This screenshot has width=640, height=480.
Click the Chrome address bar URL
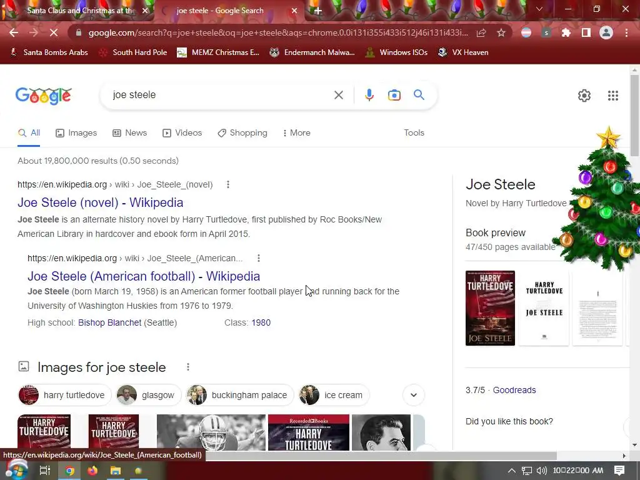pos(278,32)
